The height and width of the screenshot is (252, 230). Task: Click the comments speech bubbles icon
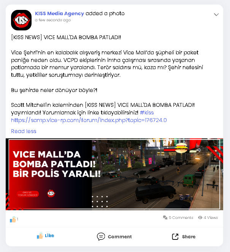coord(165,217)
